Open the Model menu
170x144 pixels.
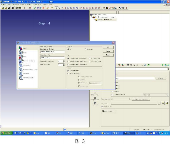click(29, 5)
